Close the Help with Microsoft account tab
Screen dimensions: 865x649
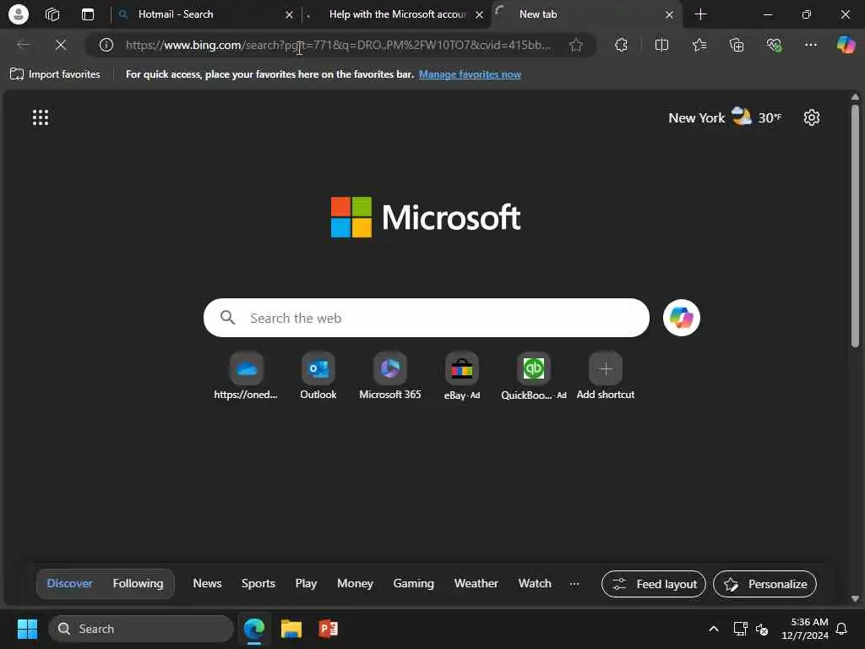pyautogui.click(x=480, y=15)
